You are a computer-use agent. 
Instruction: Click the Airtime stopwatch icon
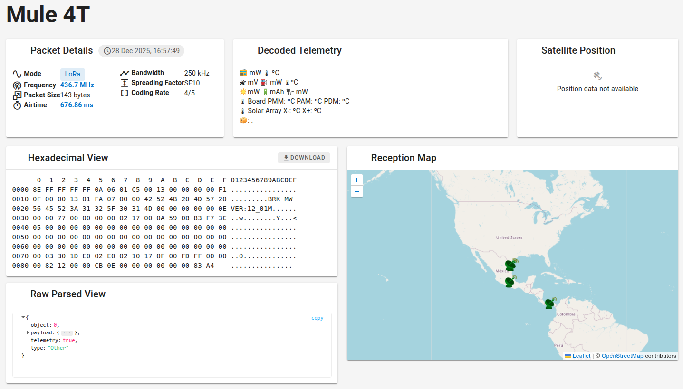pyautogui.click(x=17, y=105)
